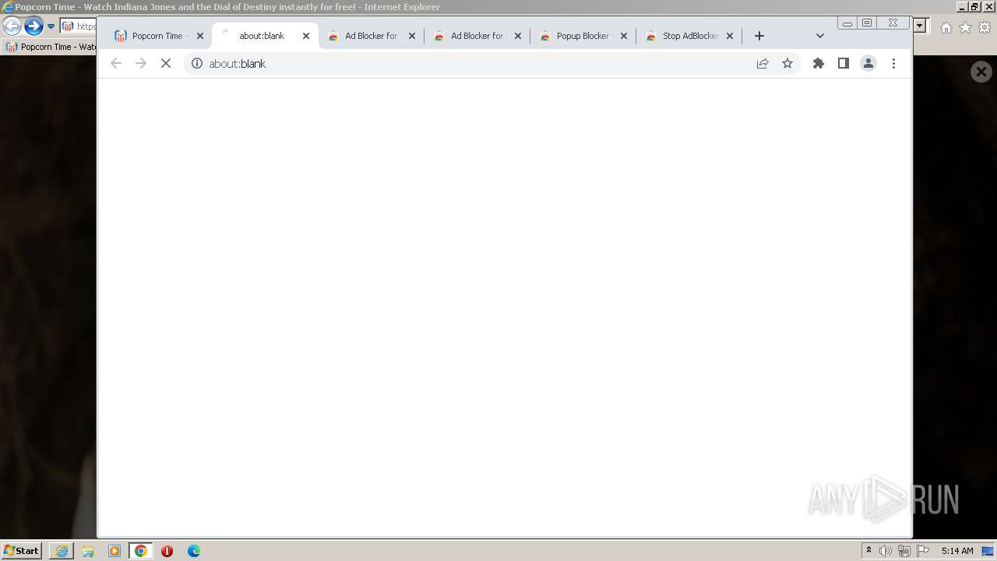This screenshot has height=561, width=997.
Task: Click the Show desktop button in the tray
Action: [x=988, y=551]
